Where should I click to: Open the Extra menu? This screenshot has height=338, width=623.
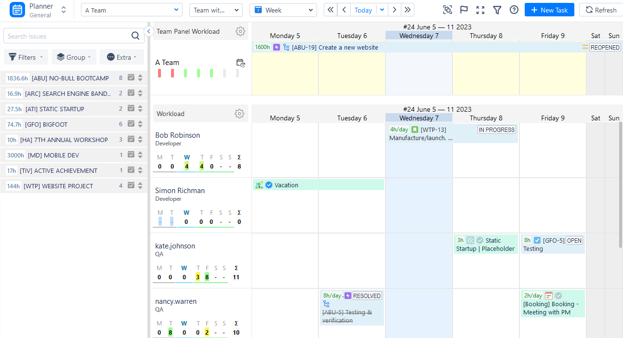121,57
